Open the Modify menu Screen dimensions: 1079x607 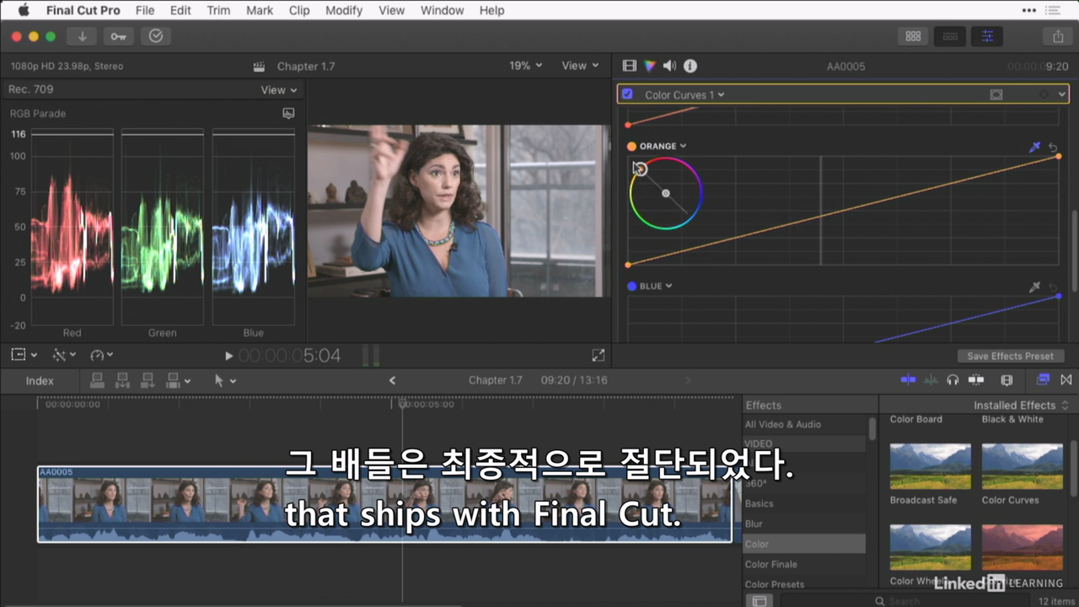pos(343,10)
